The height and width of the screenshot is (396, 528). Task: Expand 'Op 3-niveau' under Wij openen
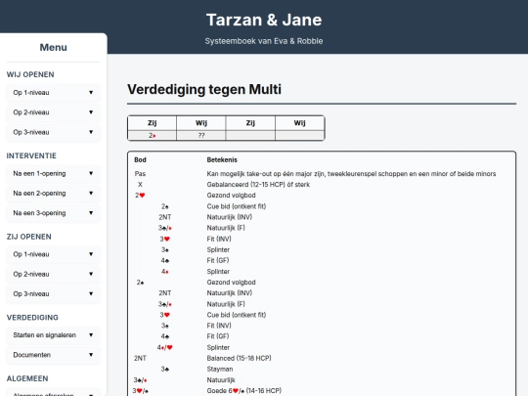(53, 132)
